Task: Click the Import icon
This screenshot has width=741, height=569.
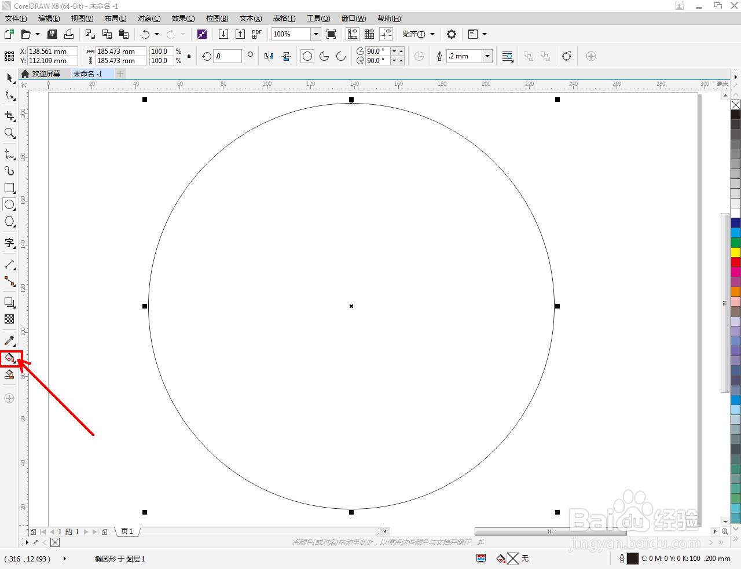Action: [x=223, y=34]
